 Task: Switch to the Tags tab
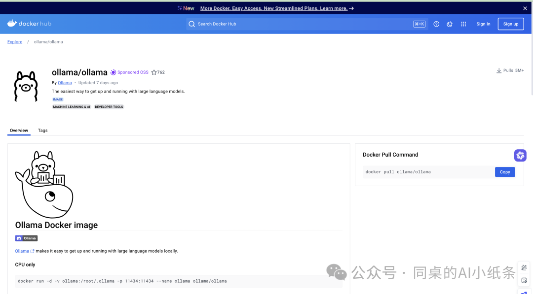(x=42, y=131)
